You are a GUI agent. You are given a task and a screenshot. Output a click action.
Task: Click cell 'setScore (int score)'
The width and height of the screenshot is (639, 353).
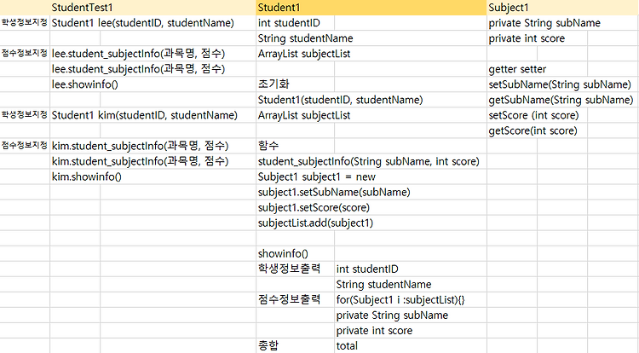[533, 115]
